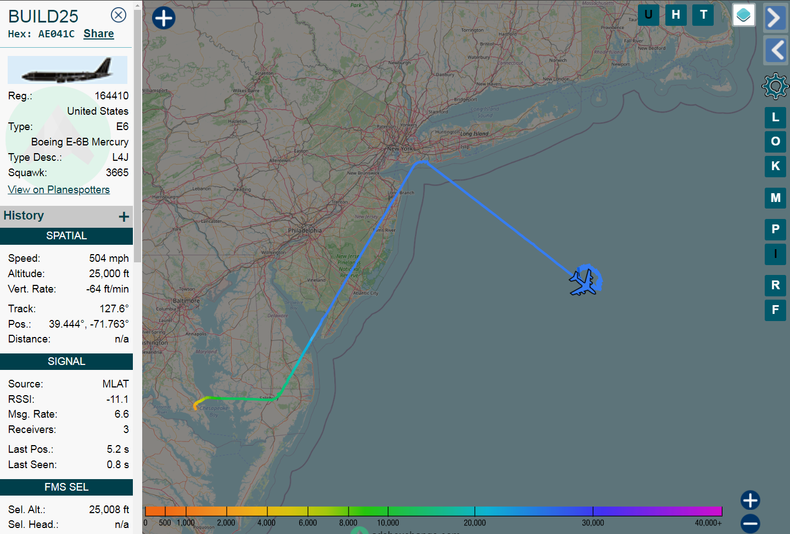Open View on Planespotters link
The height and width of the screenshot is (534, 790).
coord(59,189)
